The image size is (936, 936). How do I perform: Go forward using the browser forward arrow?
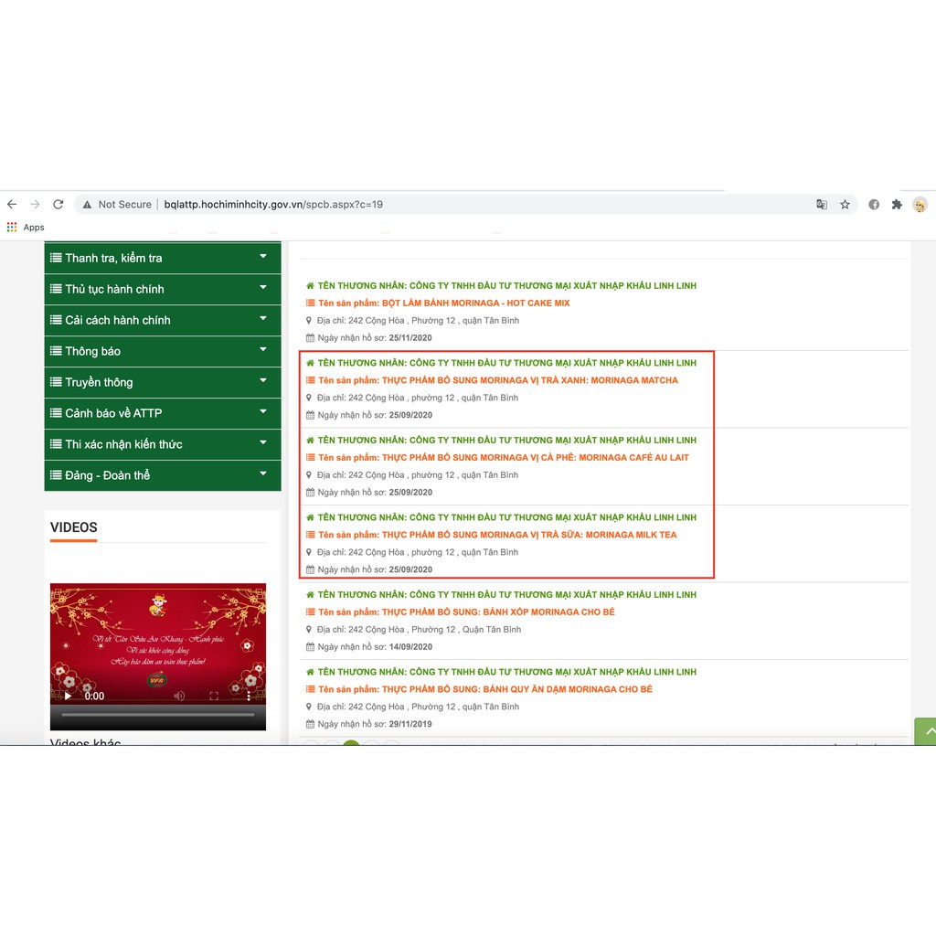(x=36, y=204)
